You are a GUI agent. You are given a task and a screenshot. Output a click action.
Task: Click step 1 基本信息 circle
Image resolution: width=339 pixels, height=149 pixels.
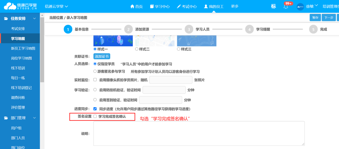[x=68, y=29]
